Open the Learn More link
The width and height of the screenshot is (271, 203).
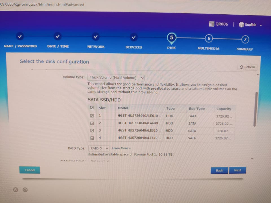coord(121,148)
